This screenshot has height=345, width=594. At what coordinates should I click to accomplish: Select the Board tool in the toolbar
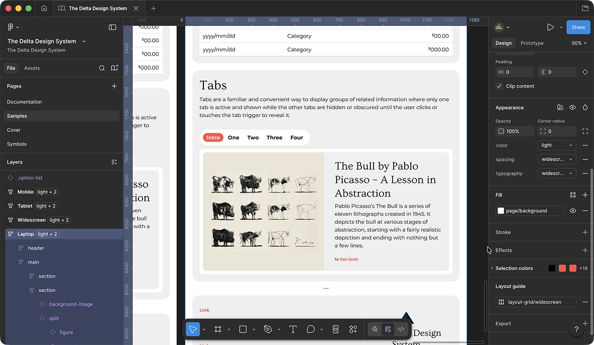217,329
